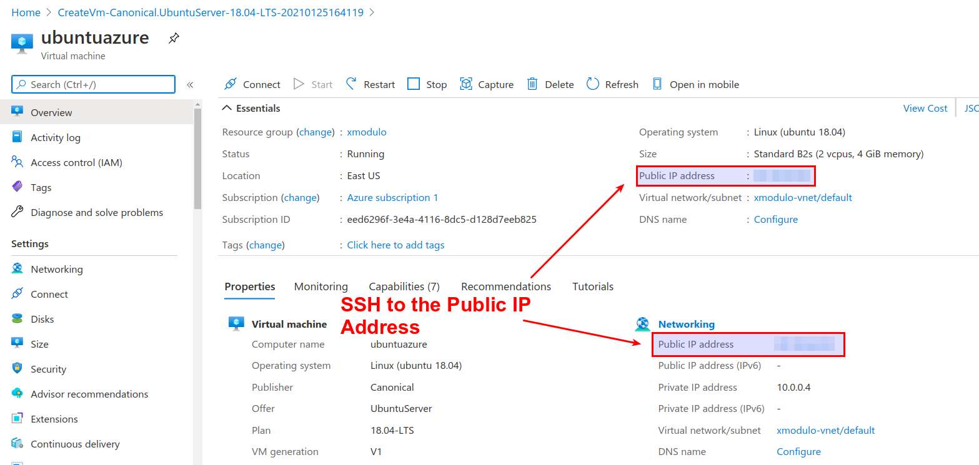The width and height of the screenshot is (979, 465).
Task: Click the Overview monitor icon in sidebar
Action: coord(17,112)
